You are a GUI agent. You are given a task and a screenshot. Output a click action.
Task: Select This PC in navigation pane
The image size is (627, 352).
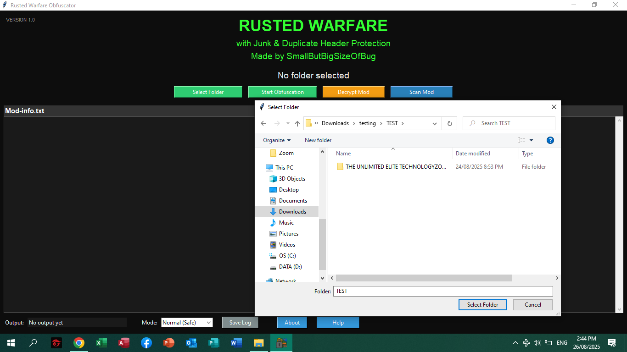pos(284,168)
